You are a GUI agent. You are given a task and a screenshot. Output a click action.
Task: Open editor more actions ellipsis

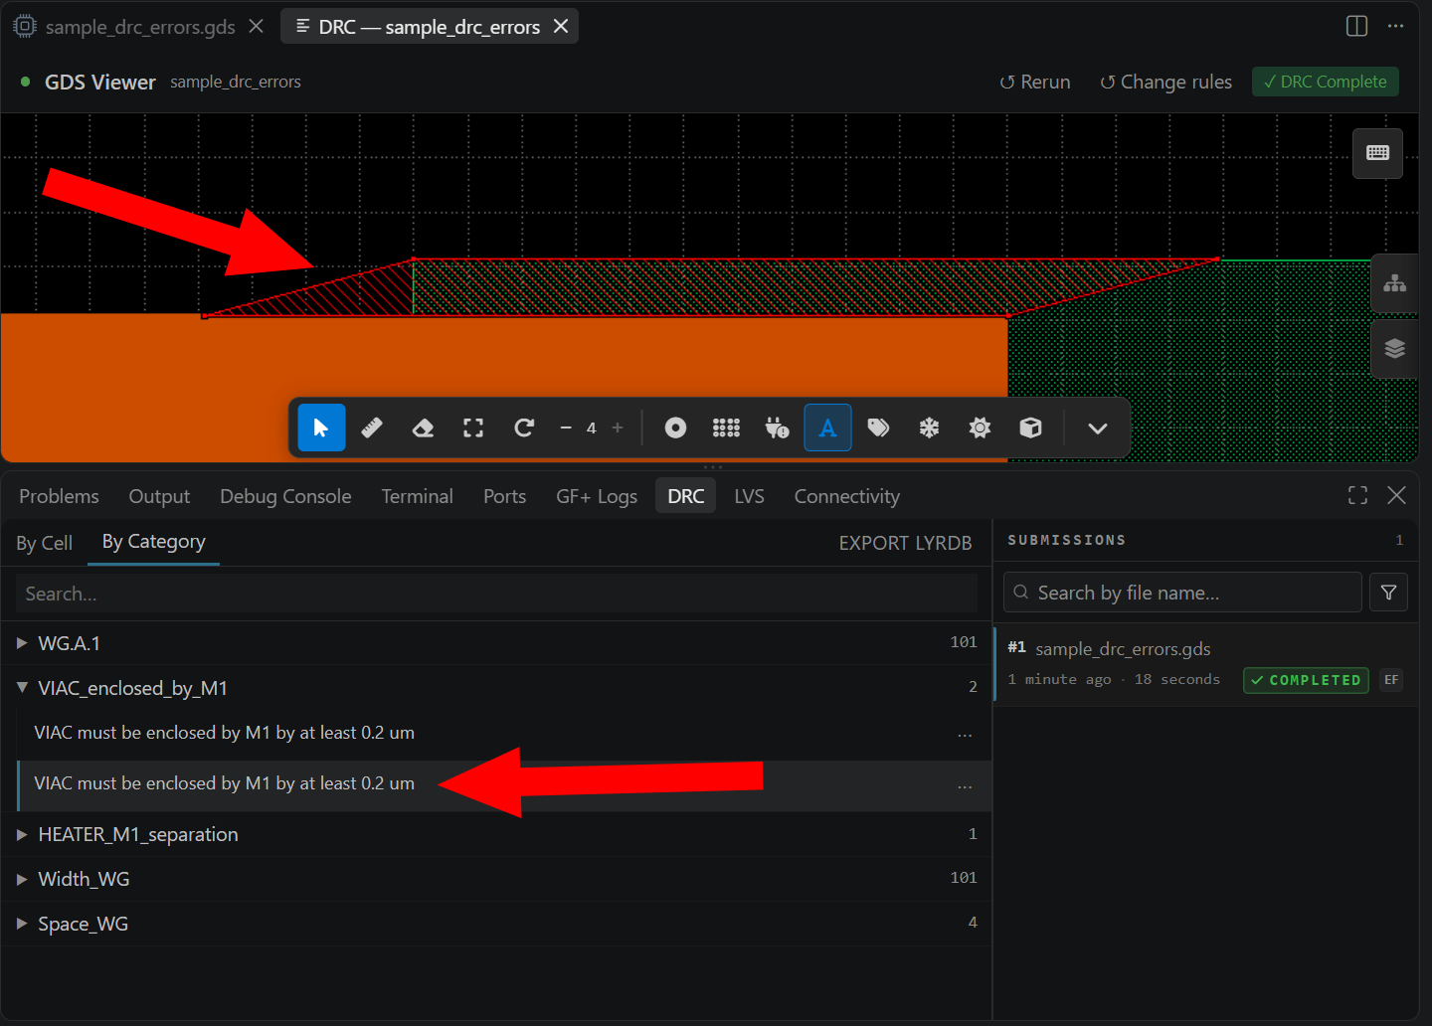(1396, 26)
